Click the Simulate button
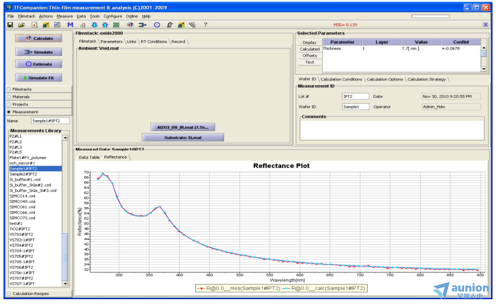496x305 pixels. tap(39, 52)
